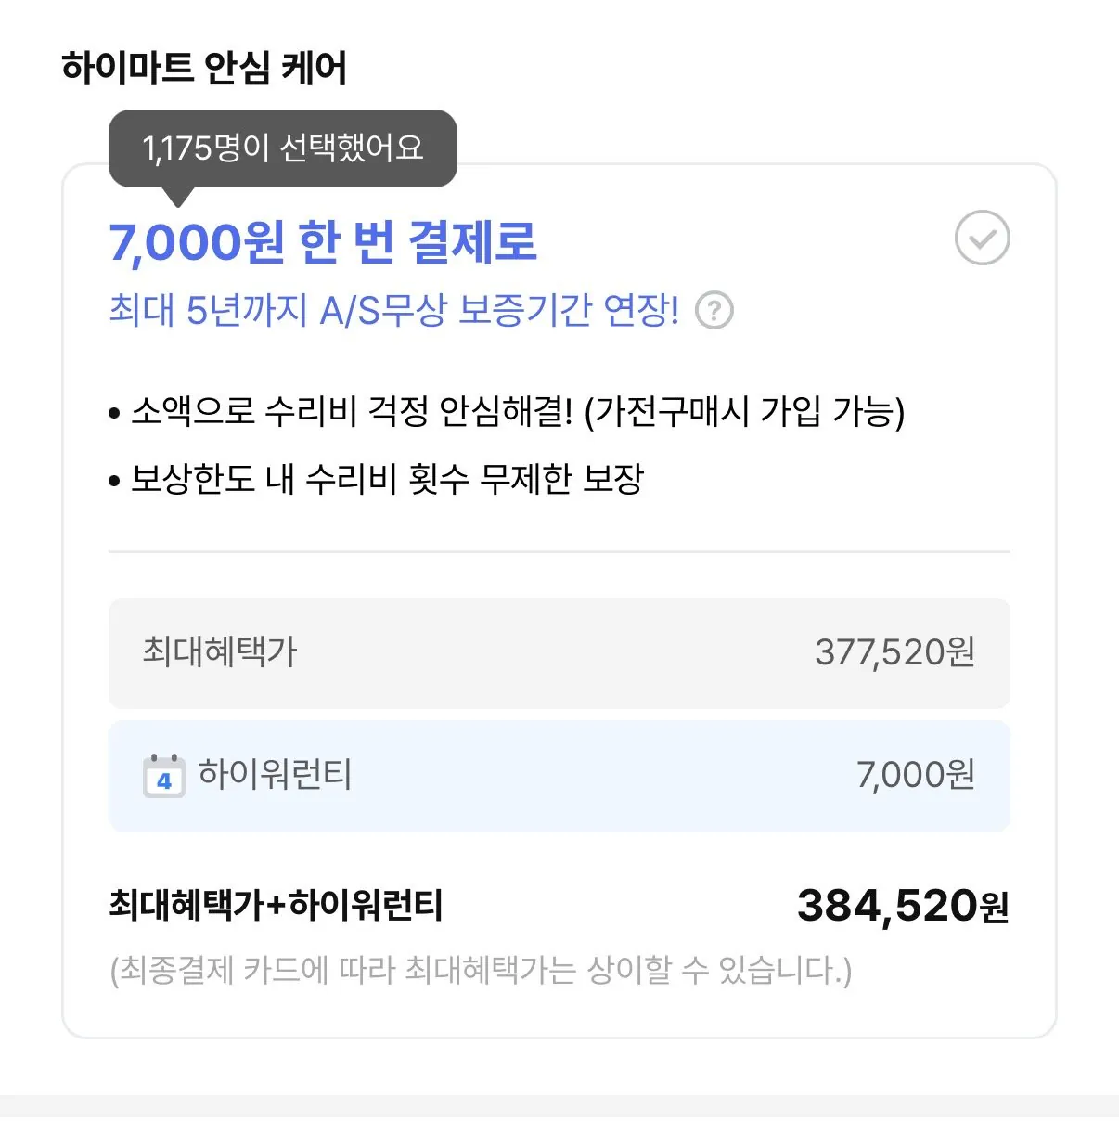
Task: Enable the 하이워런티 option row
Action: click(559, 776)
